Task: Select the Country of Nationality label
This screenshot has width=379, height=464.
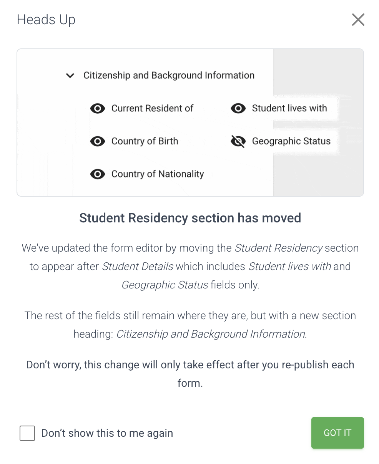Action: point(158,174)
